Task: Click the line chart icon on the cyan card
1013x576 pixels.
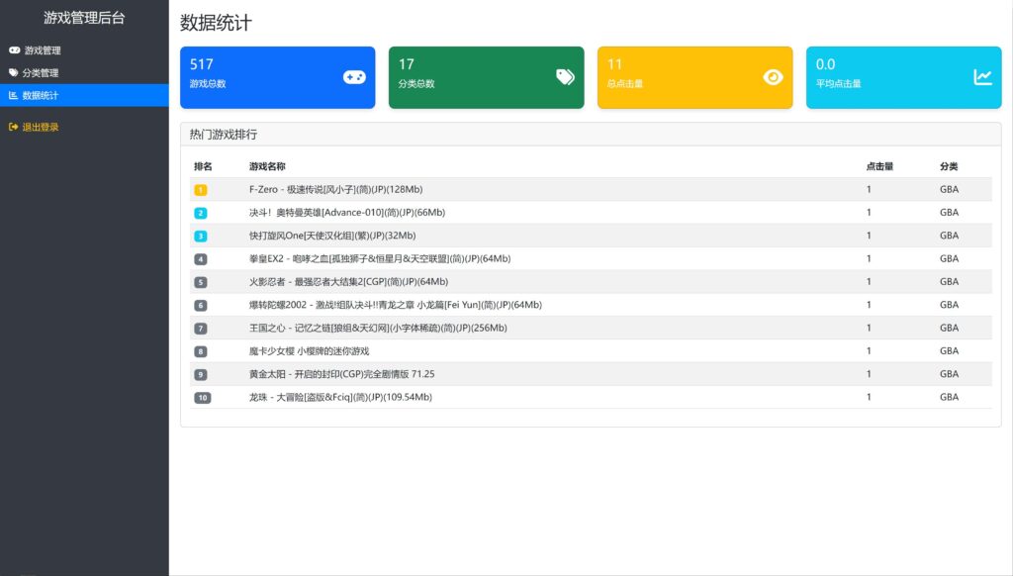Action: click(982, 76)
